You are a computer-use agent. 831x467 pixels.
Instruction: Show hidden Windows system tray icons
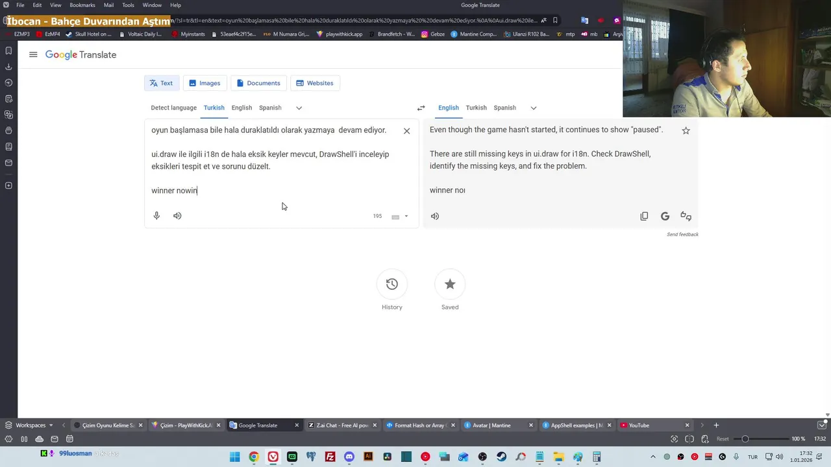point(652,457)
